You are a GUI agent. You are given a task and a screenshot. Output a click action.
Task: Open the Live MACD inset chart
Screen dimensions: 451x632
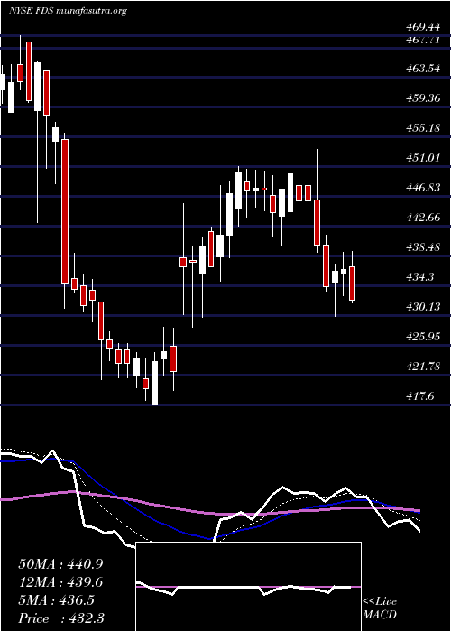[248, 587]
